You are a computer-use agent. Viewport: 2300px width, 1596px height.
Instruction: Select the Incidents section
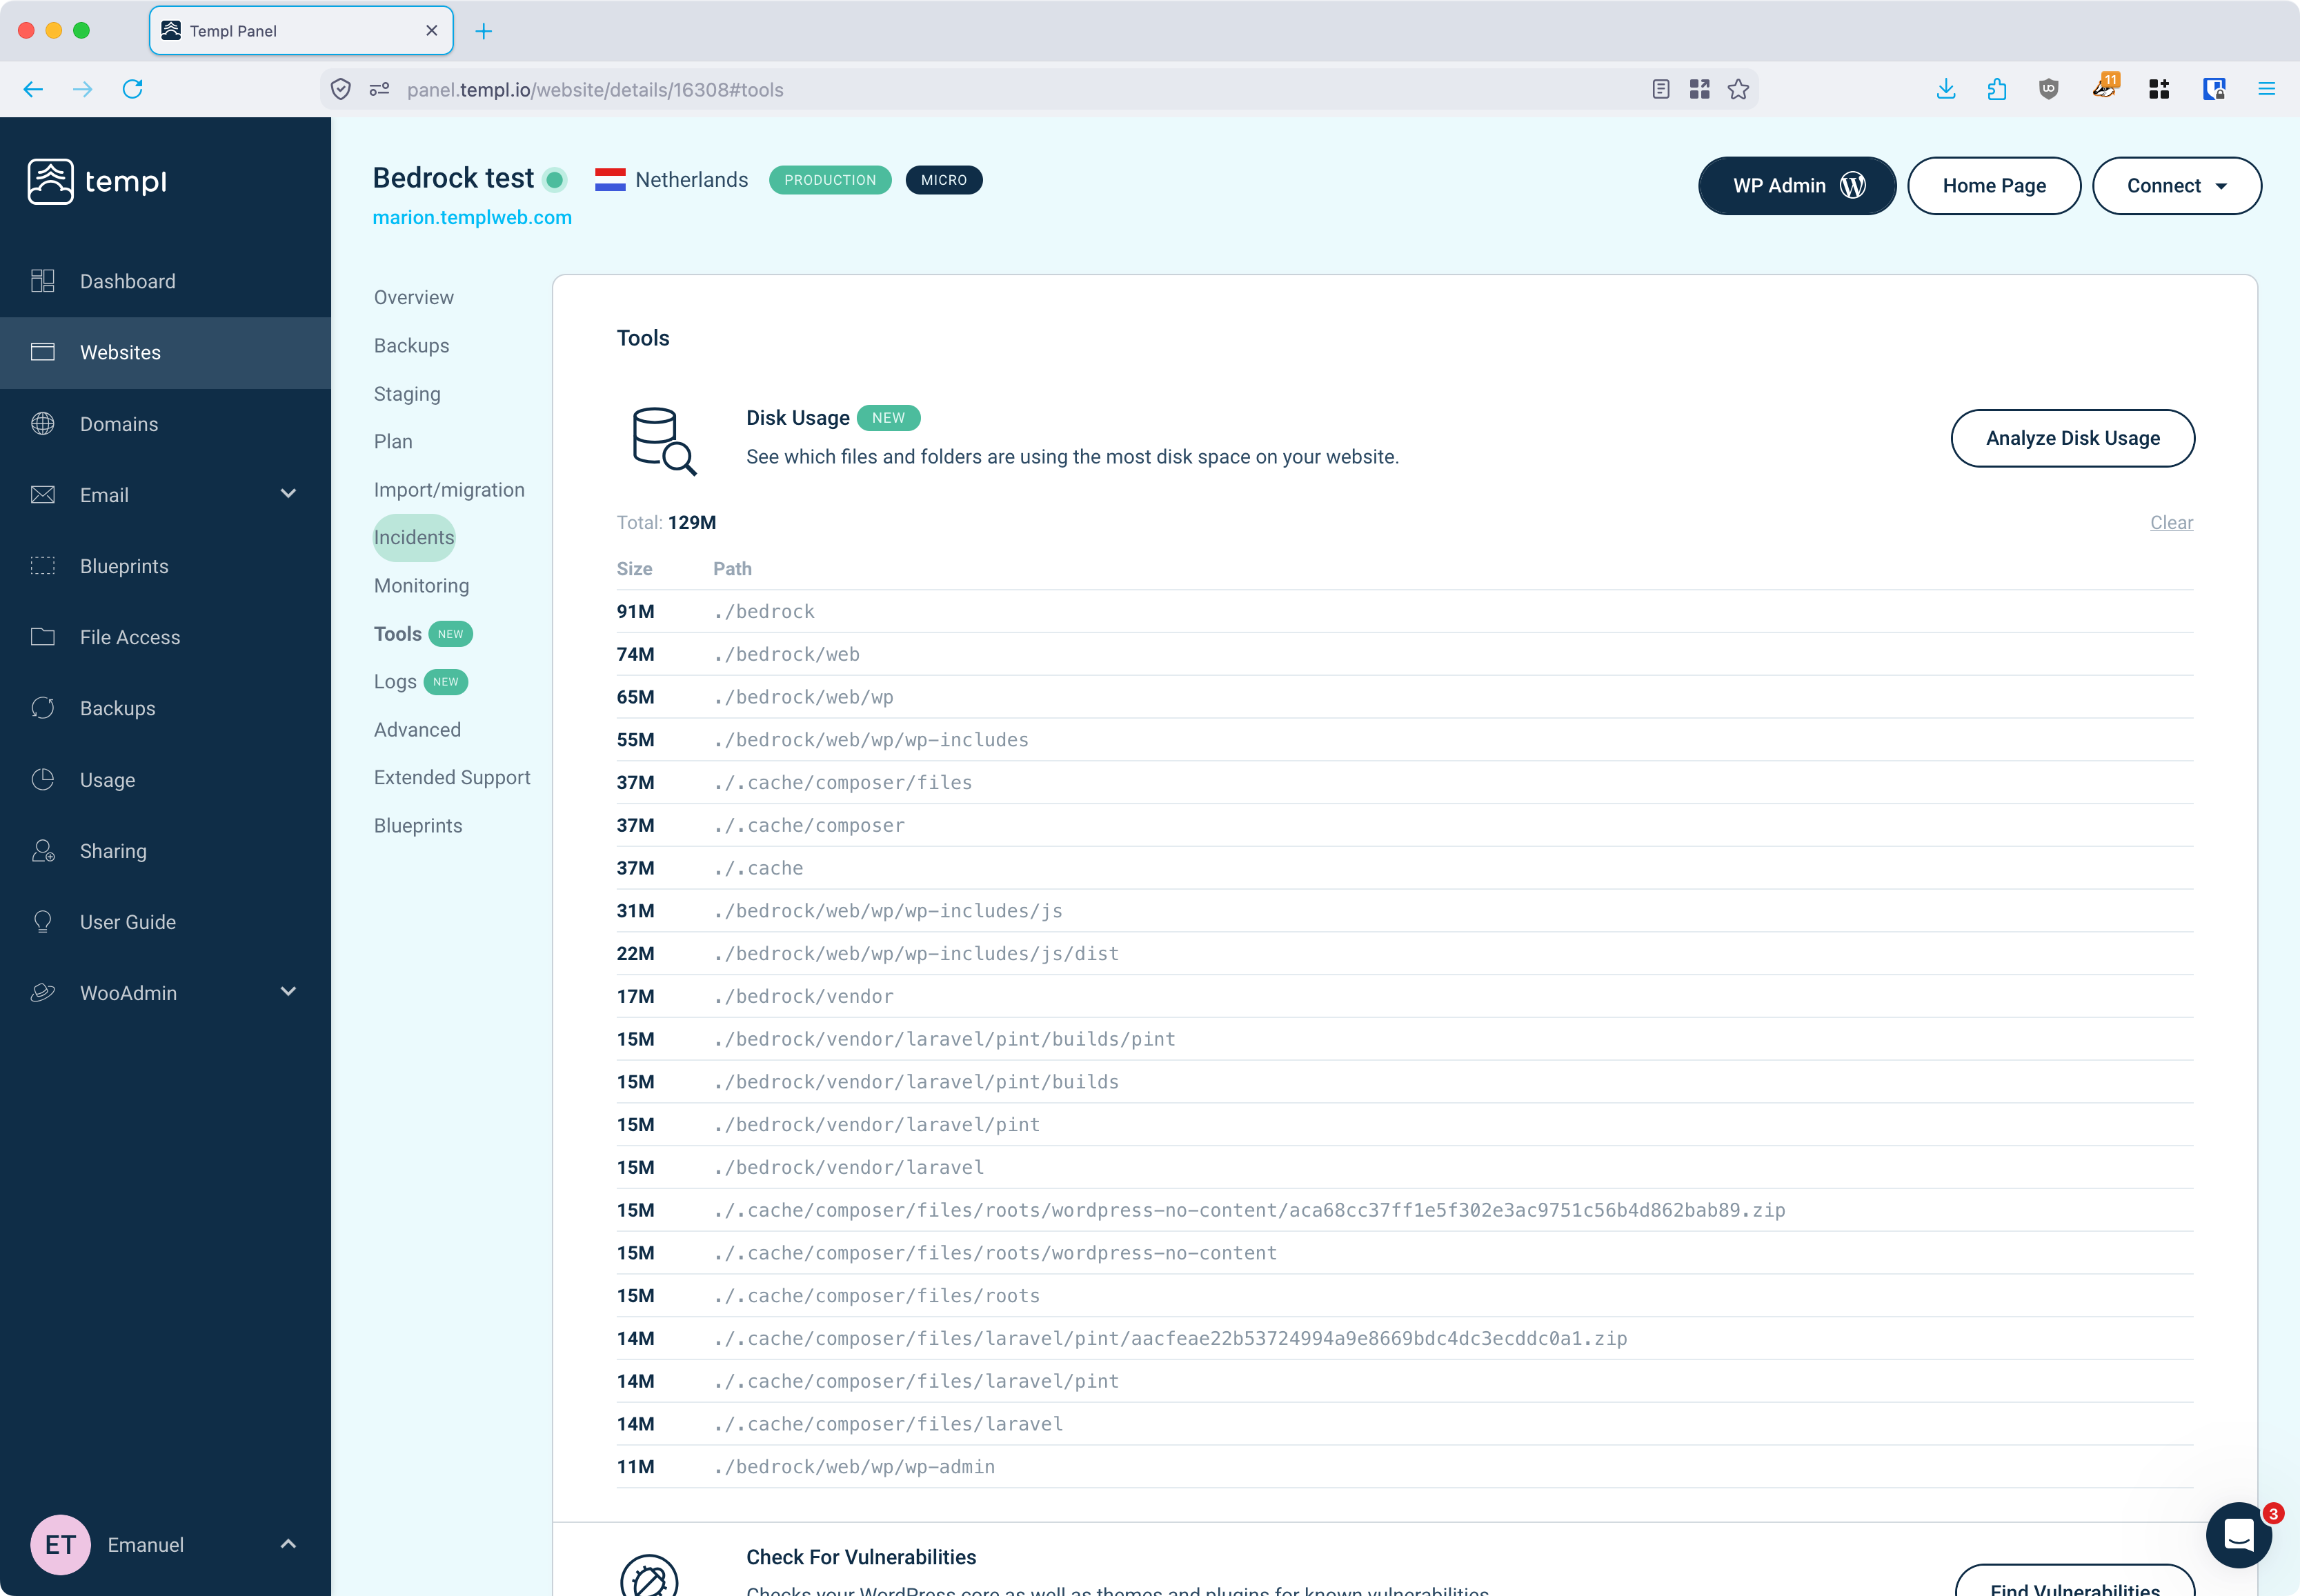click(x=414, y=537)
